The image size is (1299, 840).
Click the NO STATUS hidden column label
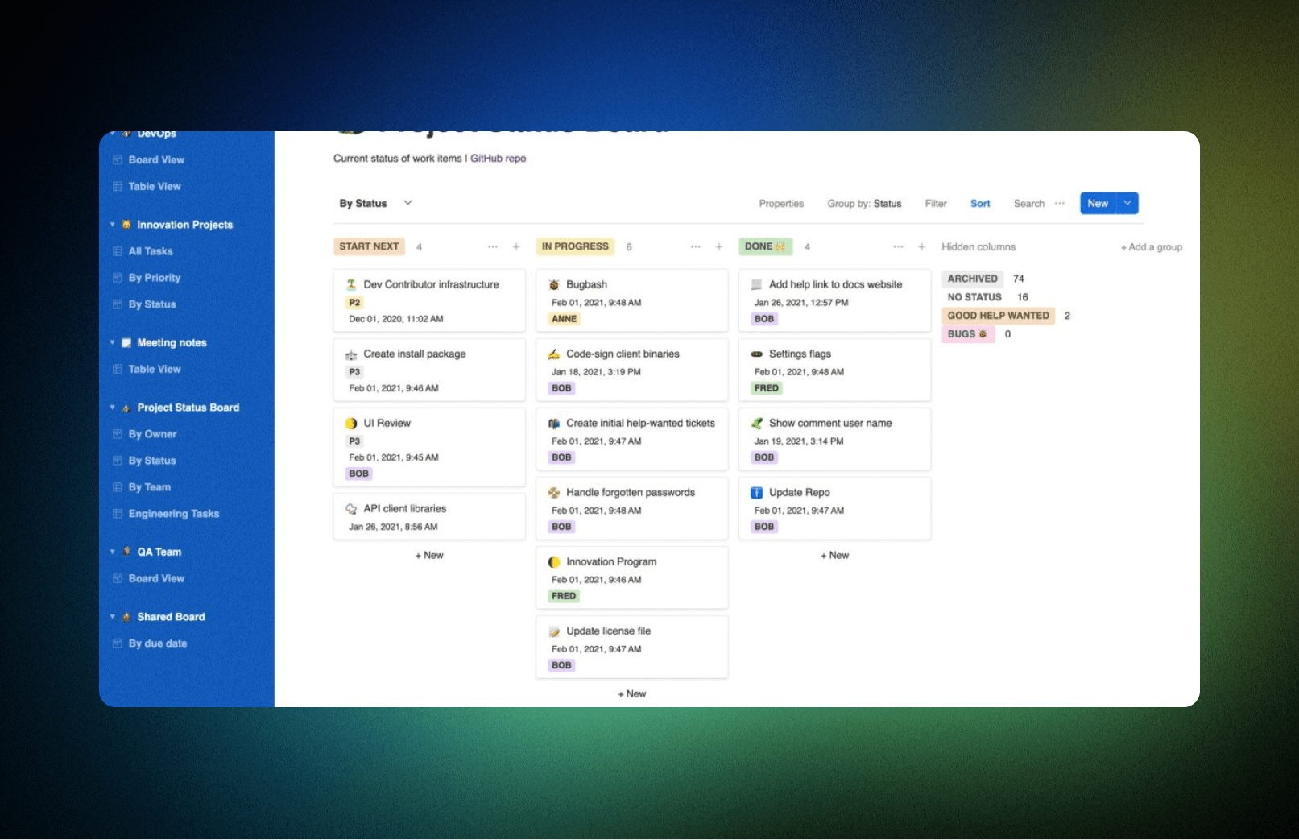974,297
